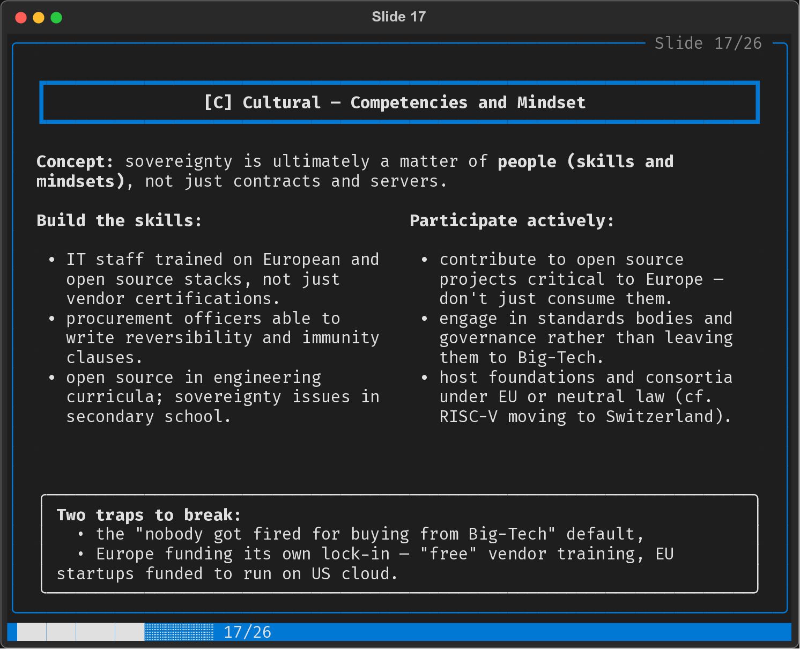800x649 pixels.
Task: Select the Cultural – Competencies and Mindset heading
Action: point(395,102)
